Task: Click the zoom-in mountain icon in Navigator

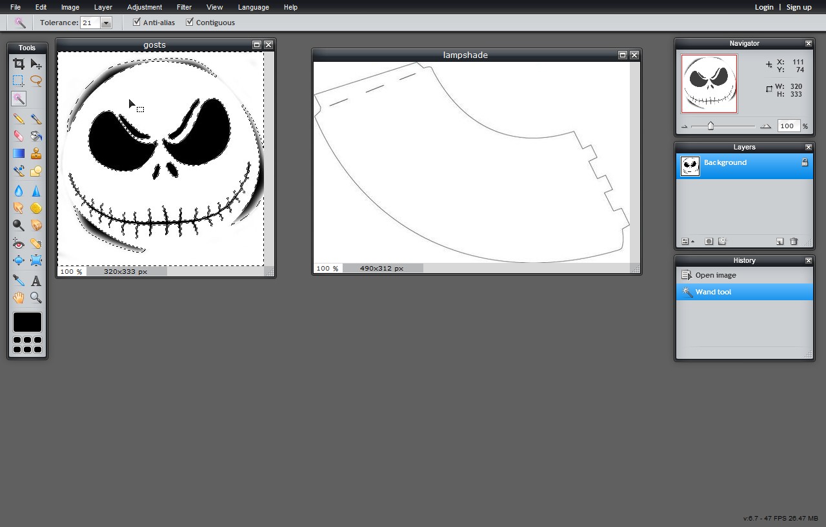Action: [765, 126]
